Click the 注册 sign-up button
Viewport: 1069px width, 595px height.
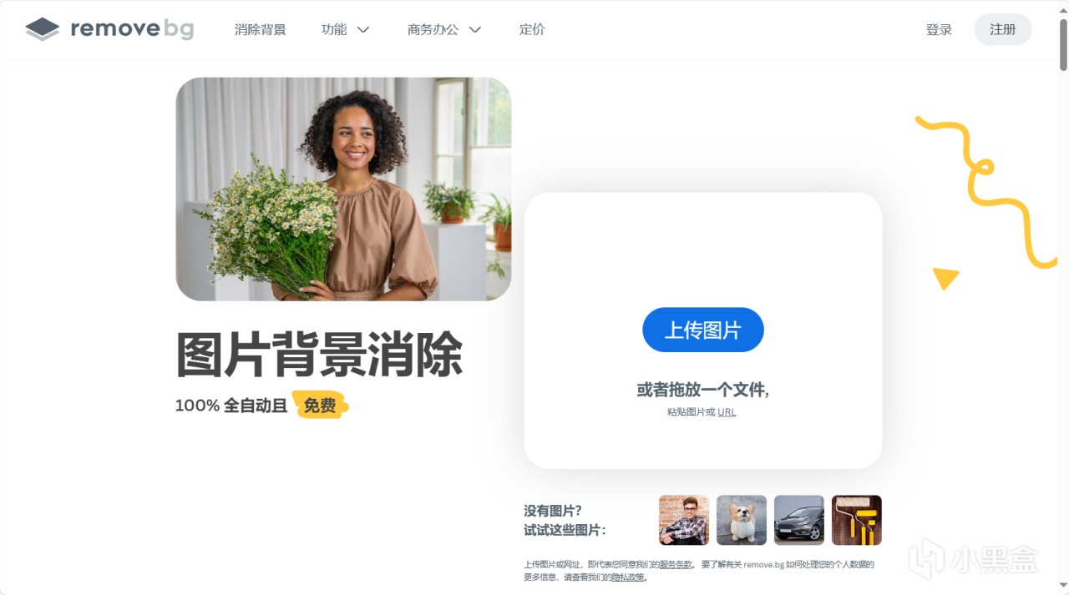pos(1003,29)
